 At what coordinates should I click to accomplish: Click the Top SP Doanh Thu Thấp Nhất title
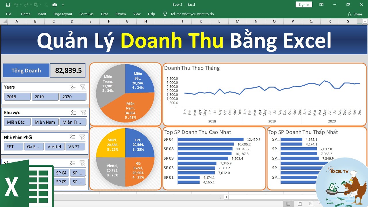pos(303,132)
